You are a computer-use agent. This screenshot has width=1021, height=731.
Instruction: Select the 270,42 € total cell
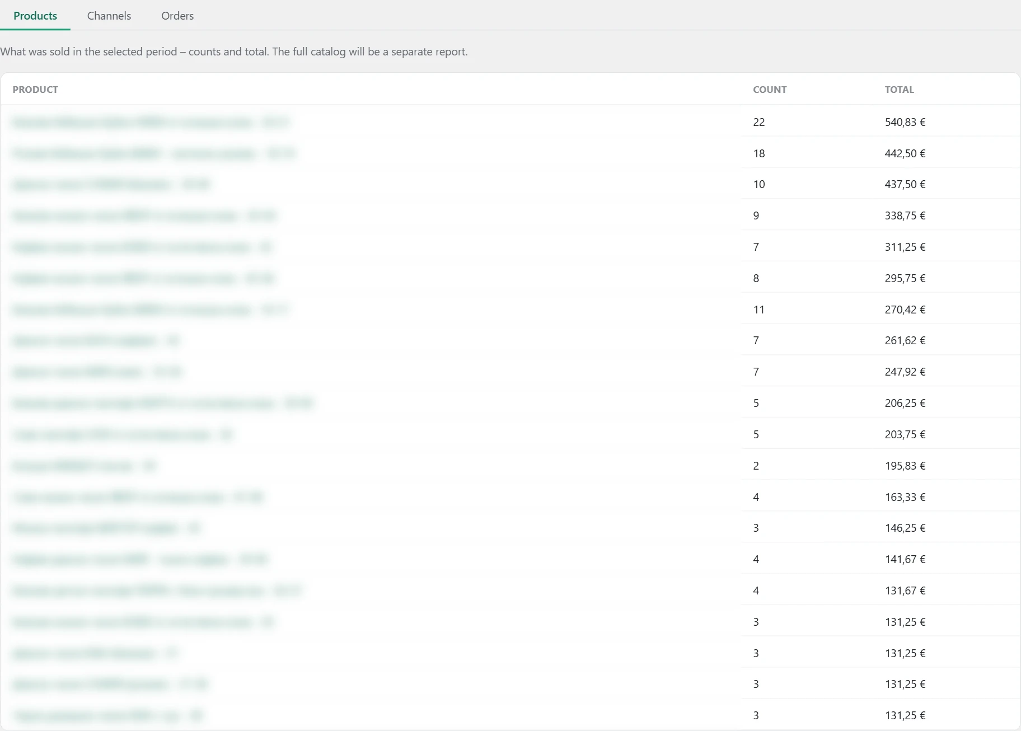click(905, 310)
